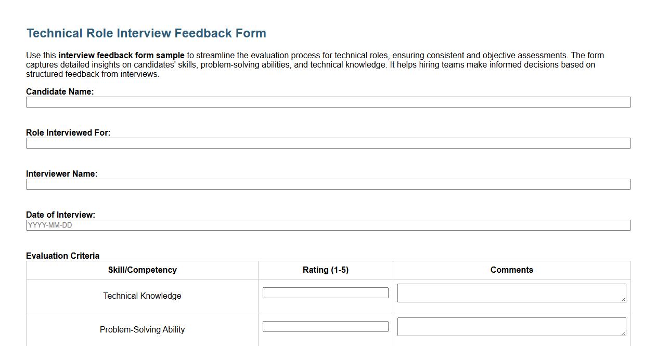Click the resize handle on Technical Knowledge comments
The image size is (657, 346).
pos(623,300)
